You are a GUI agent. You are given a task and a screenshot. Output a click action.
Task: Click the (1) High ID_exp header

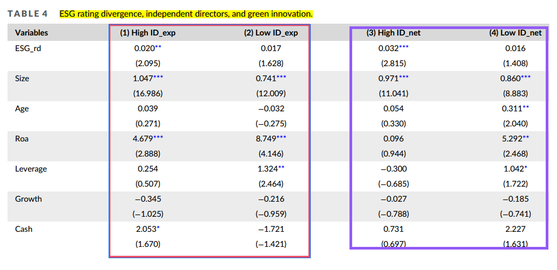tap(148, 33)
